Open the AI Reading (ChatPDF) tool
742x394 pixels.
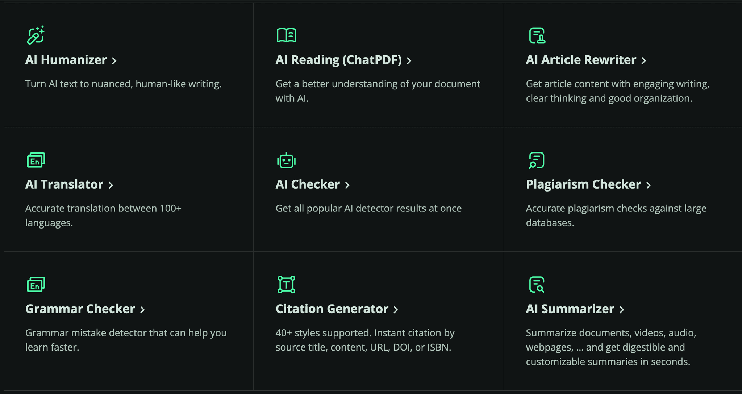tap(339, 60)
